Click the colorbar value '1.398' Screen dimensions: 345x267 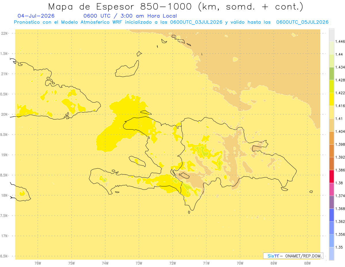340,144
